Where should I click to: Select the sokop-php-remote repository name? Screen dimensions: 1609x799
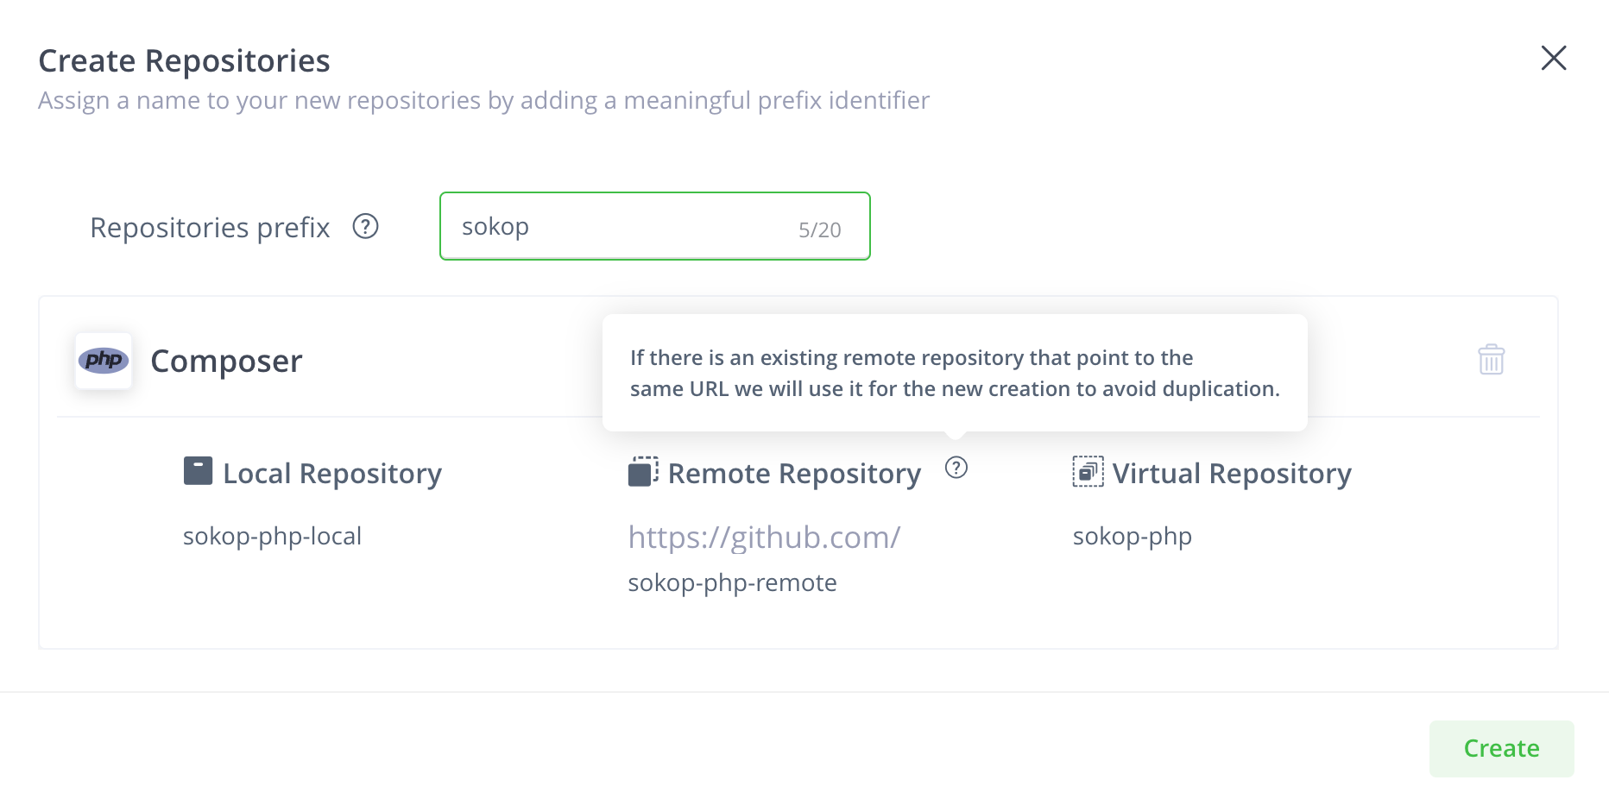[732, 582]
